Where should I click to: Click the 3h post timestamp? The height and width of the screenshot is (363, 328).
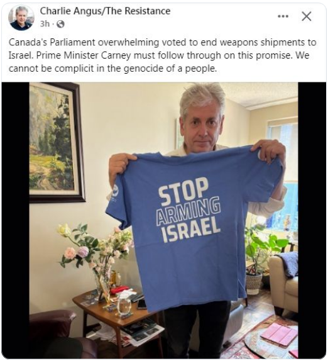[45, 24]
